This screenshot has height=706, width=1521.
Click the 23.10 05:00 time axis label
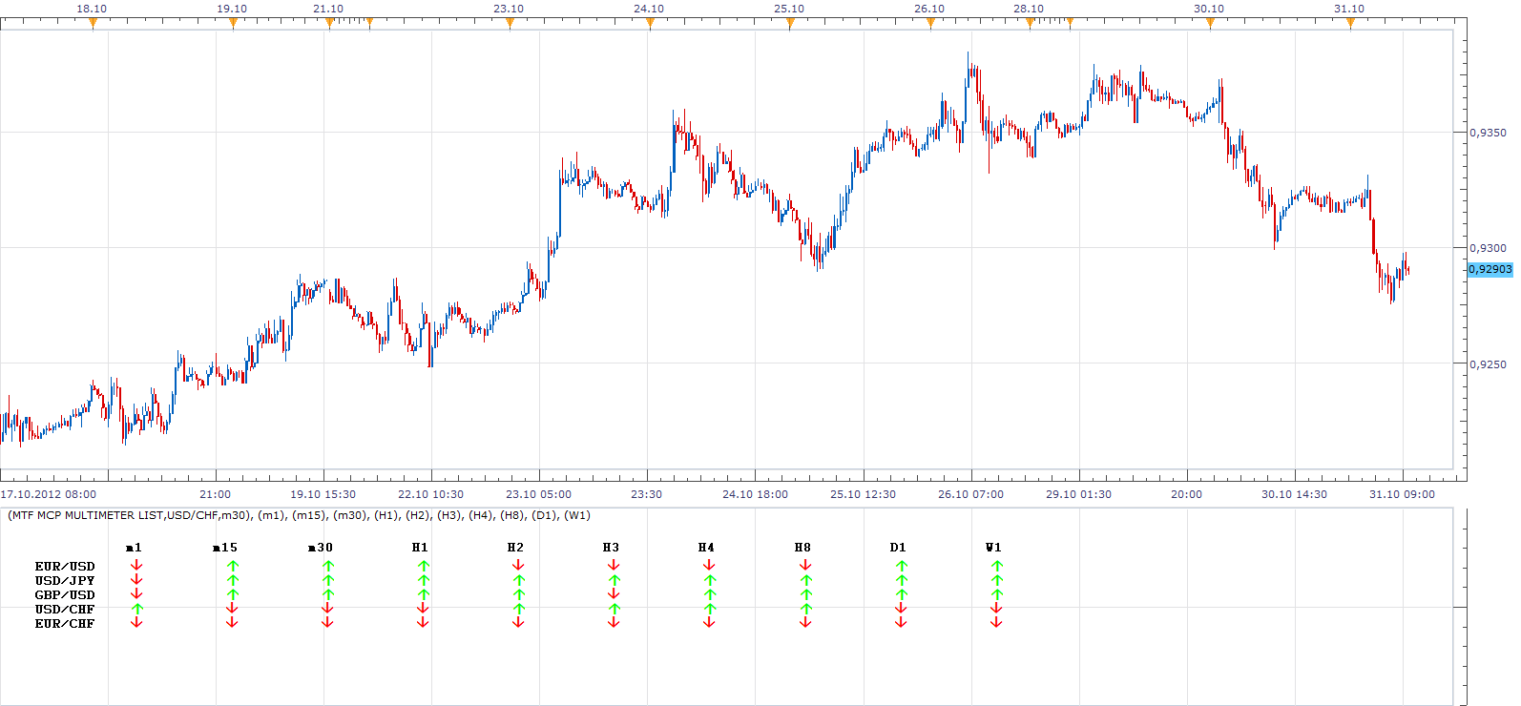pyautogui.click(x=539, y=494)
